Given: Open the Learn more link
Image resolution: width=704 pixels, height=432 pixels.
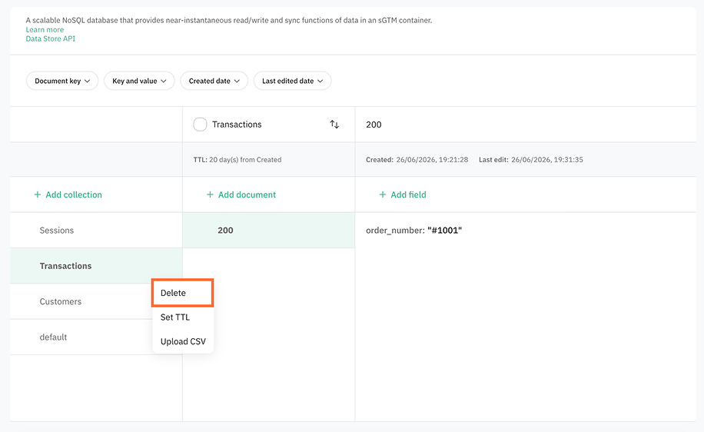Looking at the screenshot, I should click(x=45, y=30).
